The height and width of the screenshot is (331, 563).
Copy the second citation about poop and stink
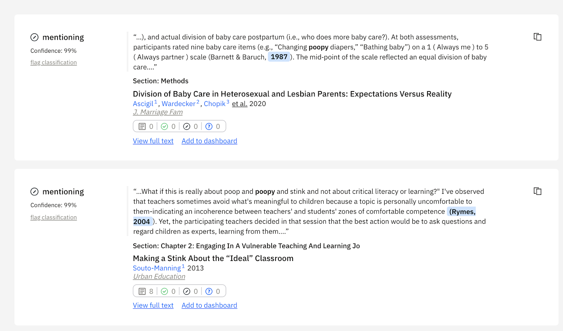pos(537,191)
